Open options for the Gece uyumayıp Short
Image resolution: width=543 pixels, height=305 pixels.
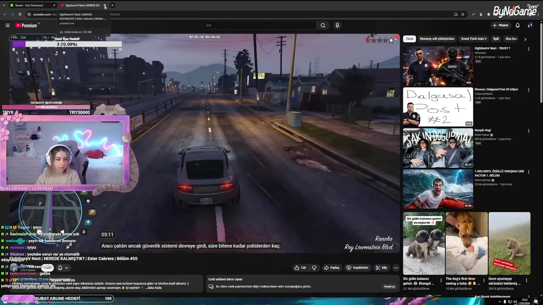coord(527,280)
